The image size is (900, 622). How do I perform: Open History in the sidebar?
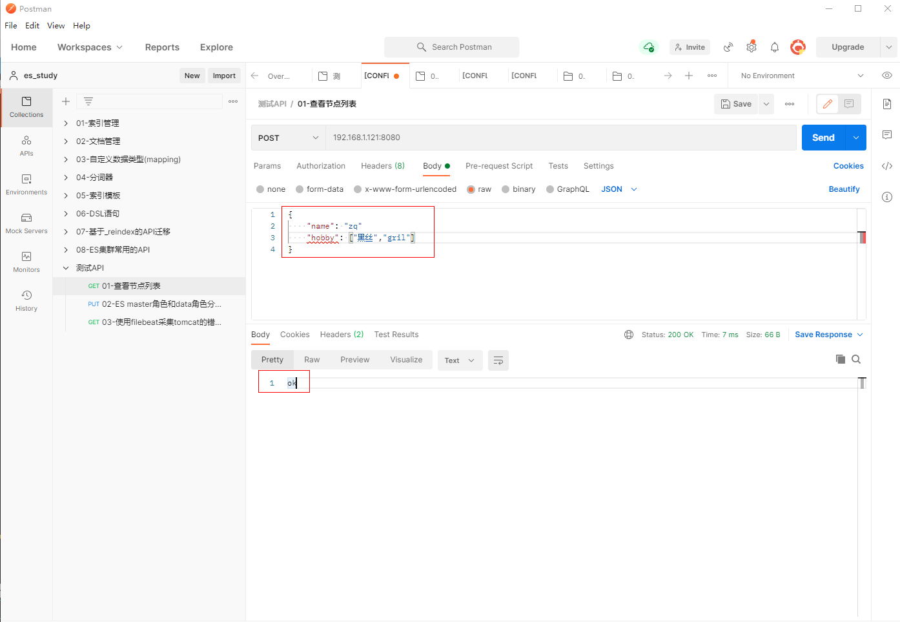pos(26,300)
